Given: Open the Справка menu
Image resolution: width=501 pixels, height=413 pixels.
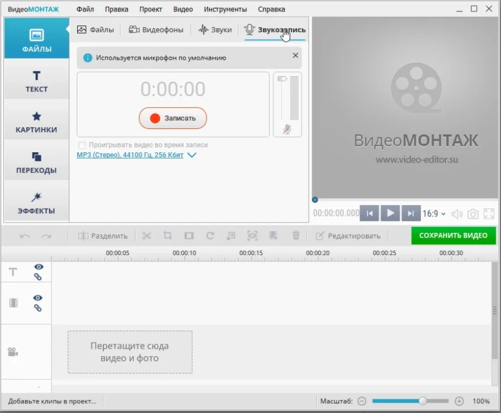Looking at the screenshot, I should (272, 9).
